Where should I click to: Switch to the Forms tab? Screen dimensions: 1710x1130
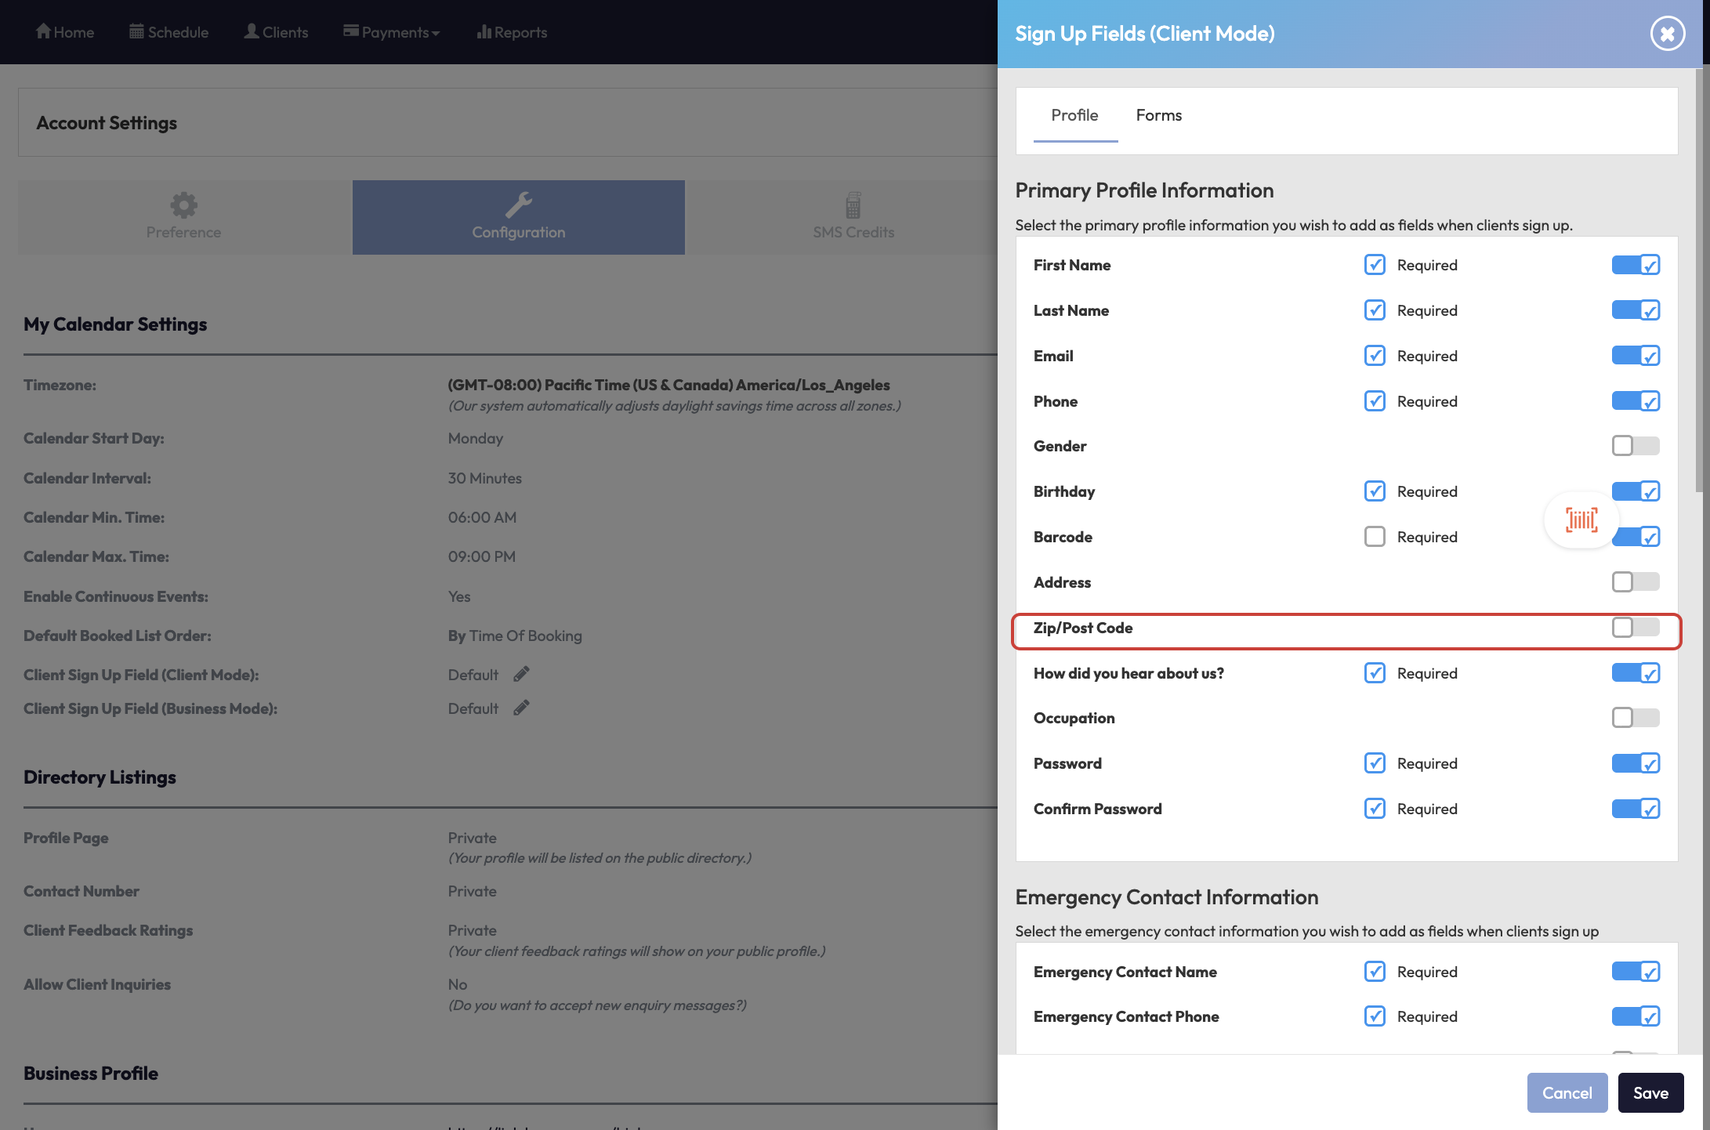pyautogui.click(x=1158, y=115)
